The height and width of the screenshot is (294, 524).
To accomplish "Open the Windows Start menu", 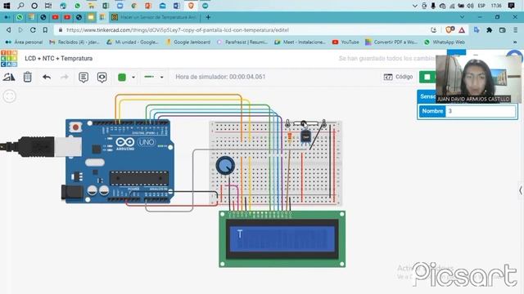I will (7, 6).
